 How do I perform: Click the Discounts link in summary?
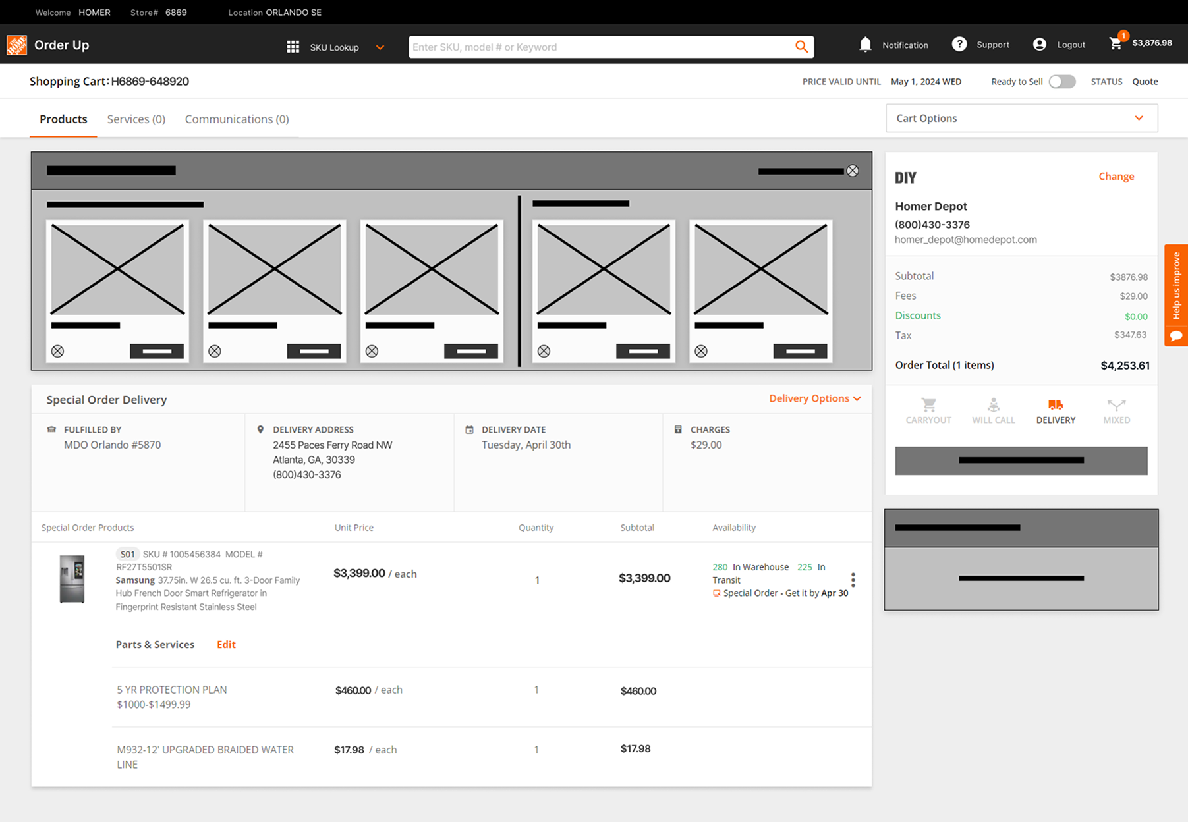coord(918,315)
